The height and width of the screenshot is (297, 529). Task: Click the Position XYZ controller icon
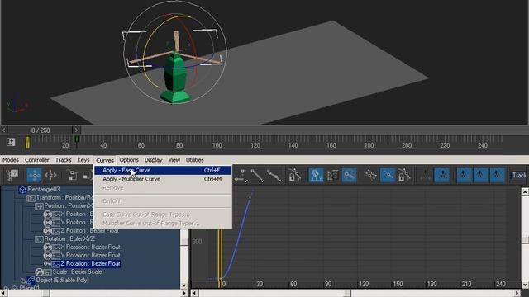point(39,206)
